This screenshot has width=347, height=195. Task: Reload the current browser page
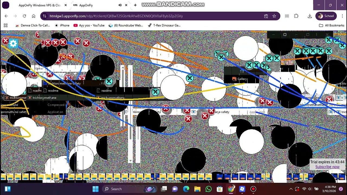pyautogui.click(x=24, y=16)
